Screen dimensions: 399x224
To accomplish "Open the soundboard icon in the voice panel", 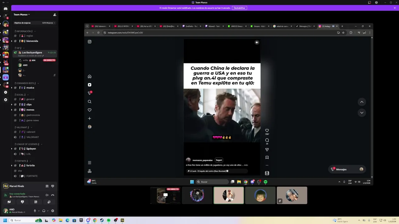I will (49, 202).
